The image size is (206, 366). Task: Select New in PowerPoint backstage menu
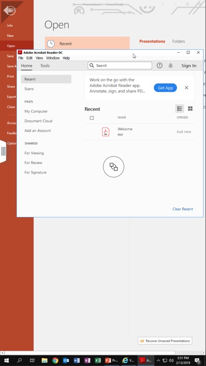coord(10,36)
